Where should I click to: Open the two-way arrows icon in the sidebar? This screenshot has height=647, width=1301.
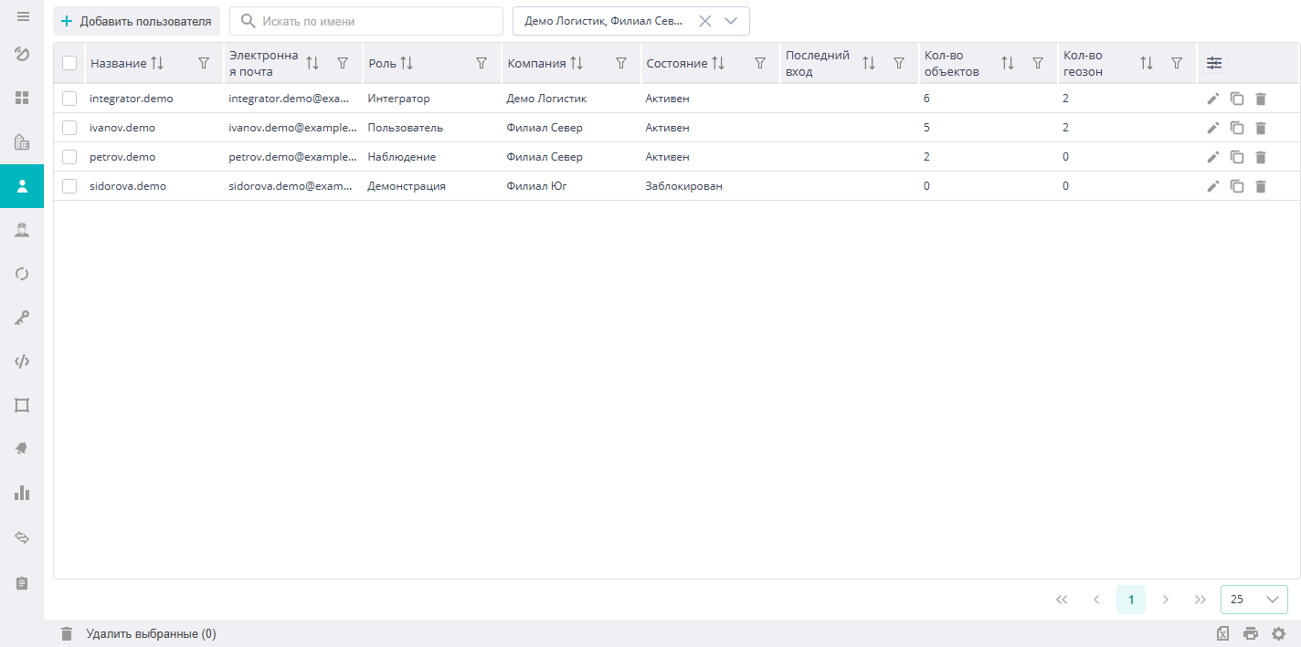point(23,537)
